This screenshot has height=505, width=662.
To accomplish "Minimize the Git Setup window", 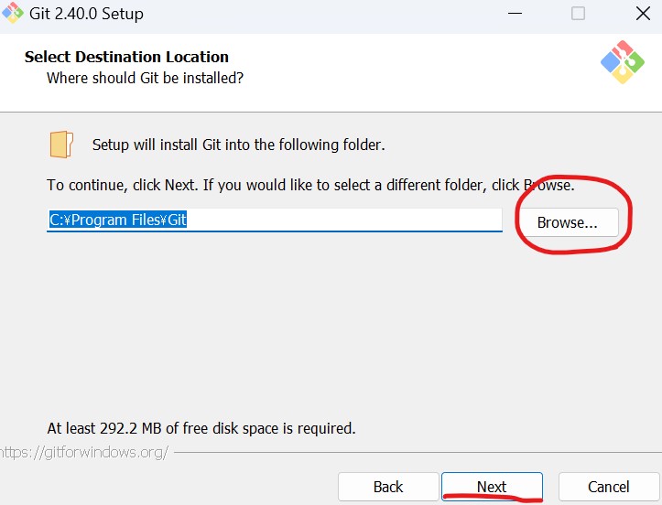I will [x=513, y=14].
